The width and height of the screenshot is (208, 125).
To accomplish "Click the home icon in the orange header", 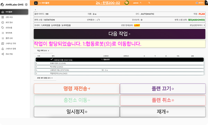I will pos(36,3).
